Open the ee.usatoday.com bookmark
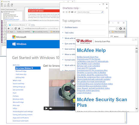 [41, 32]
